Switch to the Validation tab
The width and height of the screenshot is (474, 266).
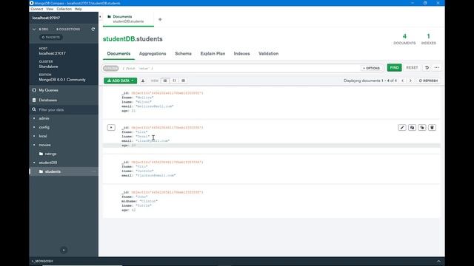click(x=268, y=54)
